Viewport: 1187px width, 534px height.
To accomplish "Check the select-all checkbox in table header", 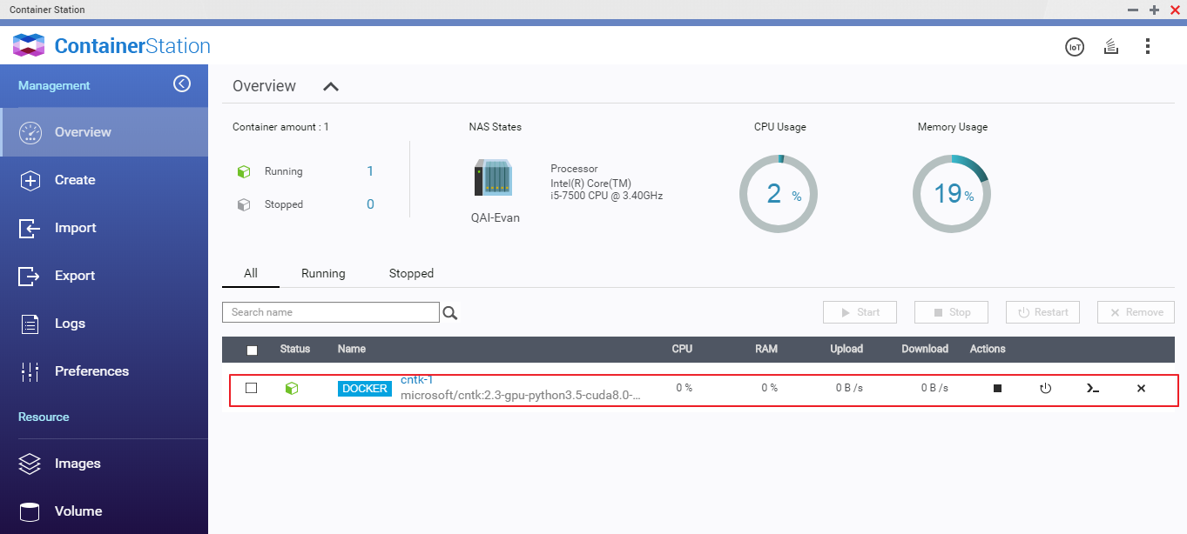I will point(252,349).
